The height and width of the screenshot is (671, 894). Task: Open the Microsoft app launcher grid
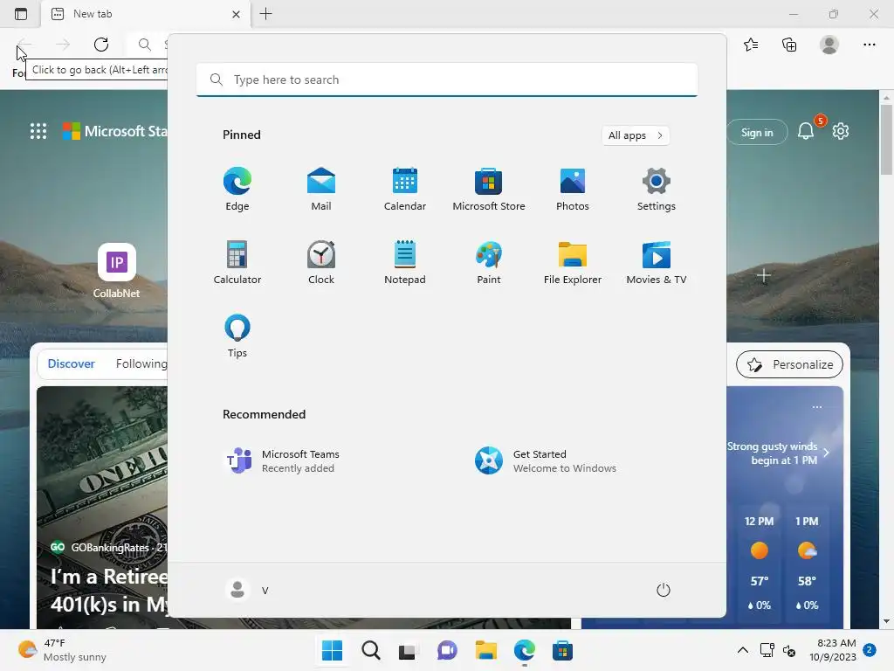click(x=38, y=131)
